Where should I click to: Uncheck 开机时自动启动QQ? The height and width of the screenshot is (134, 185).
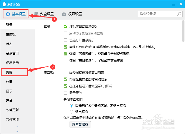(65, 27)
